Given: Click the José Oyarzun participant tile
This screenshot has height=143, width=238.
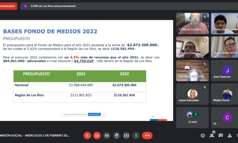Looking at the screenshot, I should coord(225,71).
